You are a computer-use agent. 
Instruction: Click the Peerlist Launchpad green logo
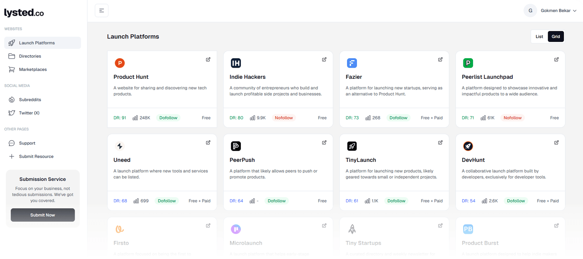click(468, 63)
